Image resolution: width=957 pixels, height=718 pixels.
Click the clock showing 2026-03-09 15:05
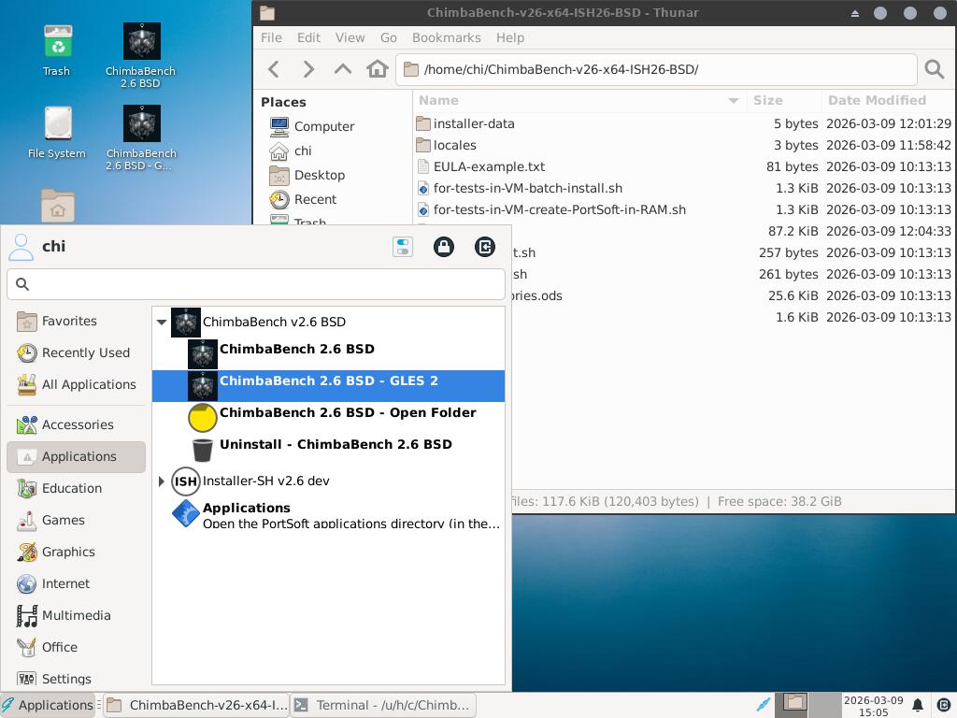click(873, 706)
